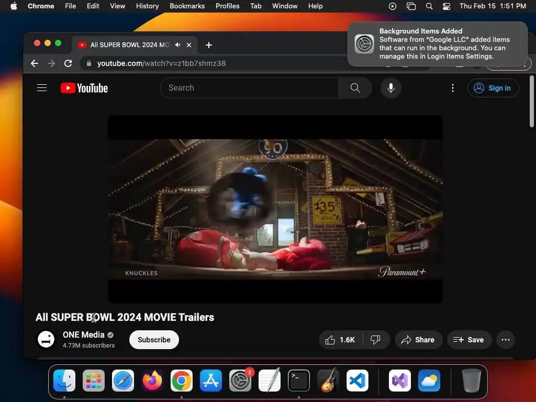Start voice search with microphone icon
The width and height of the screenshot is (536, 402).
pyautogui.click(x=390, y=88)
